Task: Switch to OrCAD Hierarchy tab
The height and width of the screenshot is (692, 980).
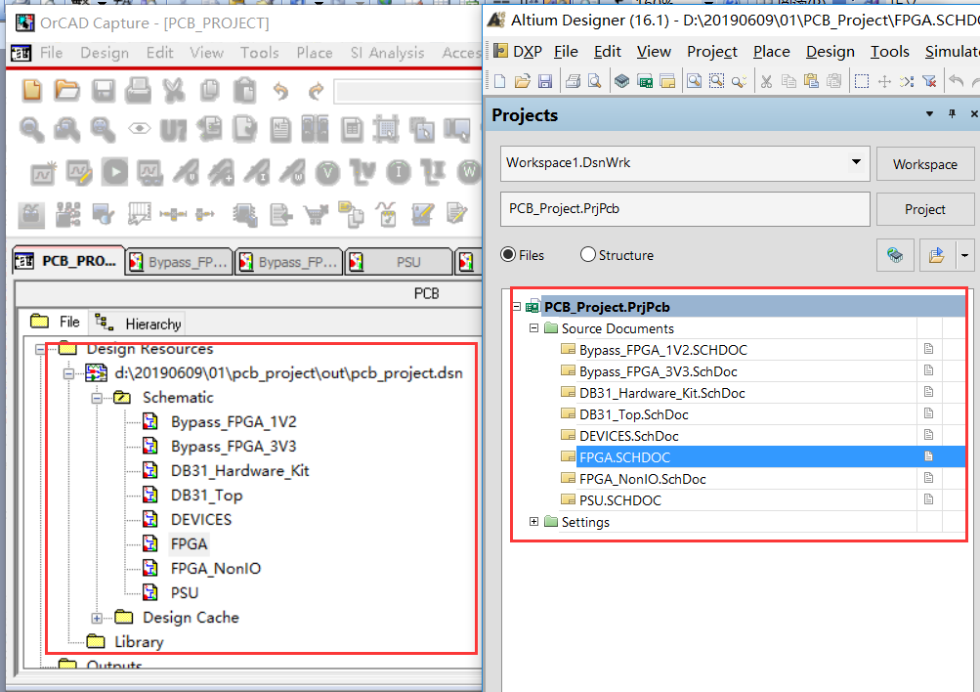Action: coord(138,324)
